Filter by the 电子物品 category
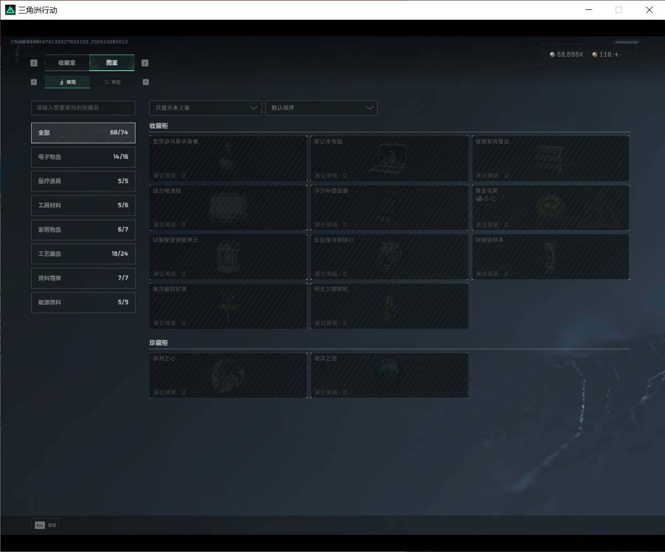 (83, 157)
